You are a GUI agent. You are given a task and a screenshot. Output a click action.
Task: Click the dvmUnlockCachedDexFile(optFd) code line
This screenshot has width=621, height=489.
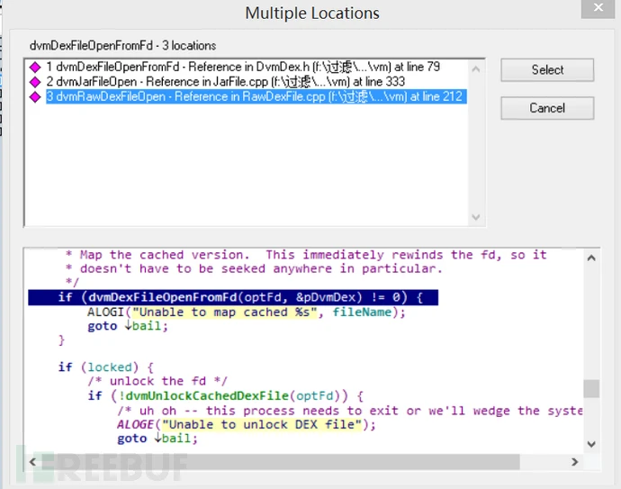pos(225,395)
